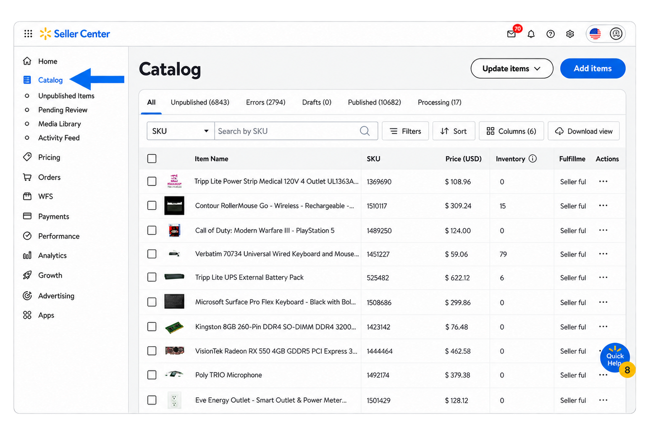Open the notifications bell

[531, 34]
